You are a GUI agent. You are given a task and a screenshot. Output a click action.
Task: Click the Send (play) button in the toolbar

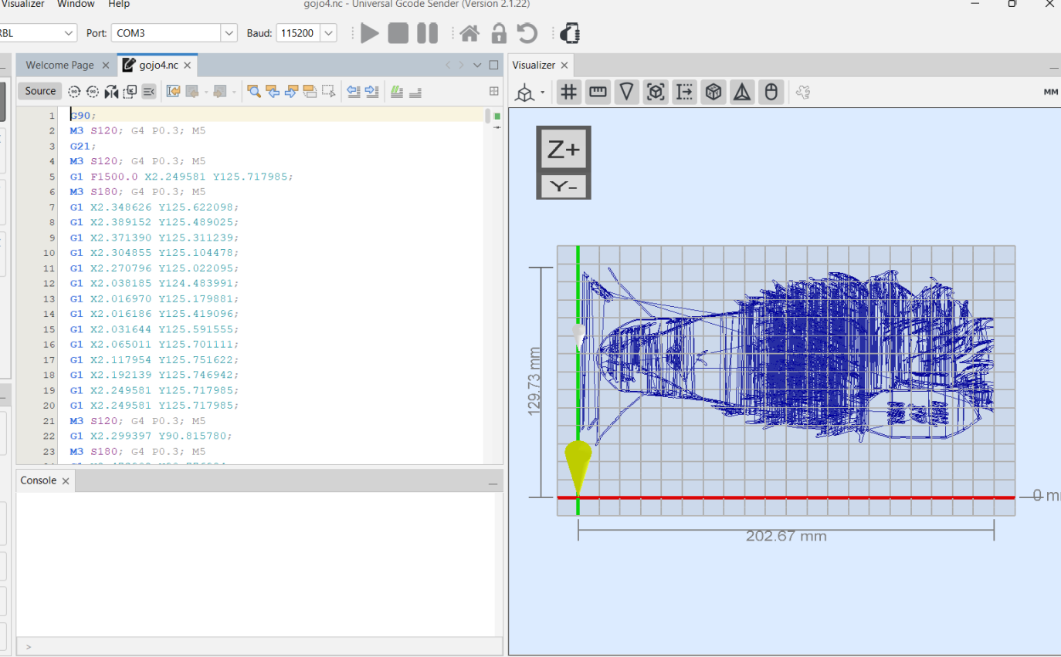point(370,33)
